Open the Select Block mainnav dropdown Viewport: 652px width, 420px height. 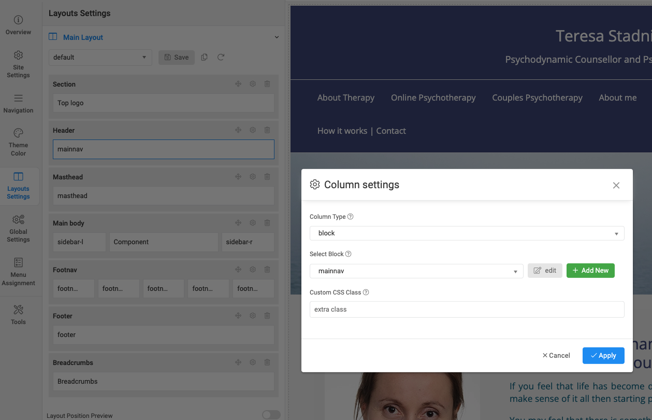click(416, 271)
